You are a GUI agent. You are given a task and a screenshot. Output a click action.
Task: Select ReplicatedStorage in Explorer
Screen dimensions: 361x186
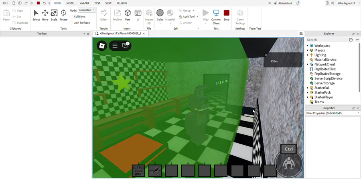(327, 74)
